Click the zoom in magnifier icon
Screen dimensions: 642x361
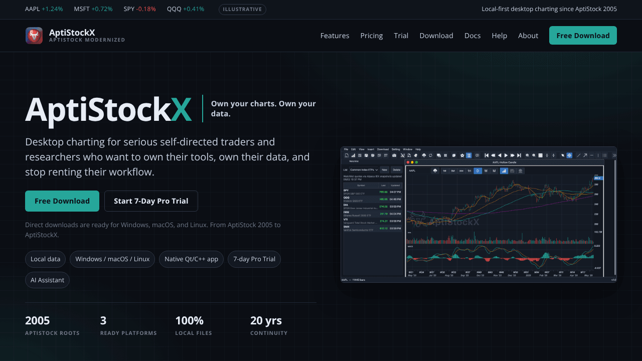click(527, 155)
